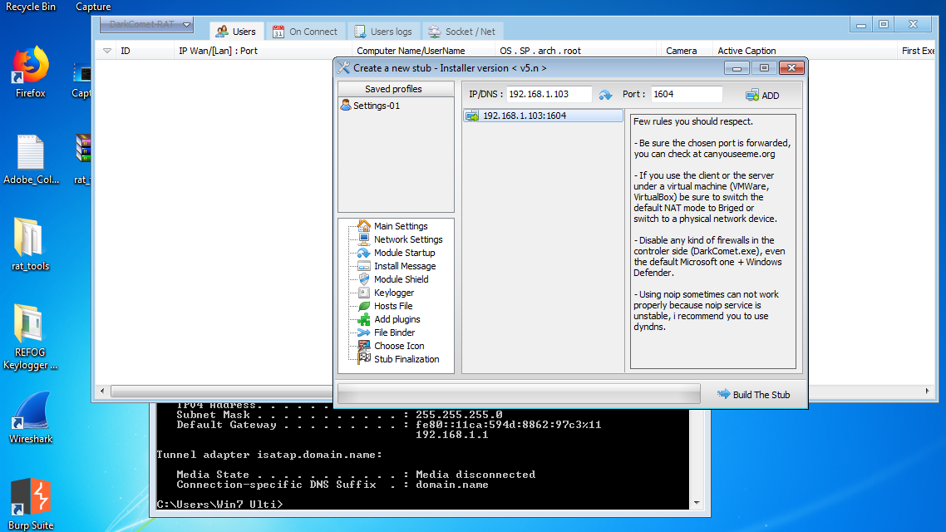Switch to the On Connect tab
Viewport: 946px width, 532px height.
coord(305,32)
